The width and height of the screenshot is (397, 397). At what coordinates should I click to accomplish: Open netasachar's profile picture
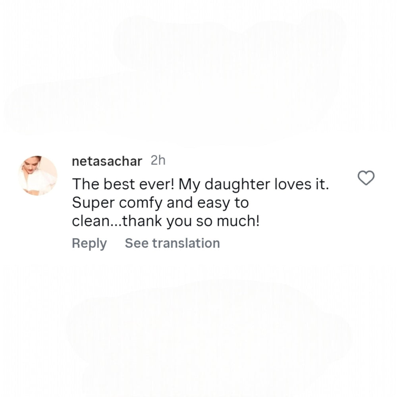38,175
